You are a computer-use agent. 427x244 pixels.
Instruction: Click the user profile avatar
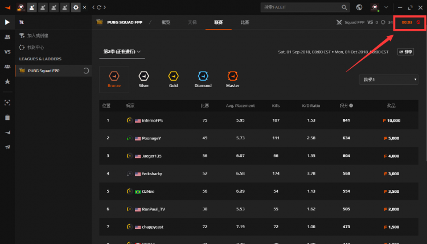click(375, 7)
